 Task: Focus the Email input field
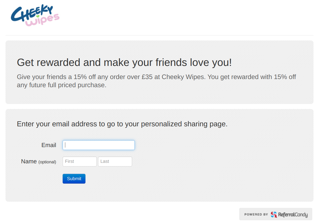click(99, 145)
